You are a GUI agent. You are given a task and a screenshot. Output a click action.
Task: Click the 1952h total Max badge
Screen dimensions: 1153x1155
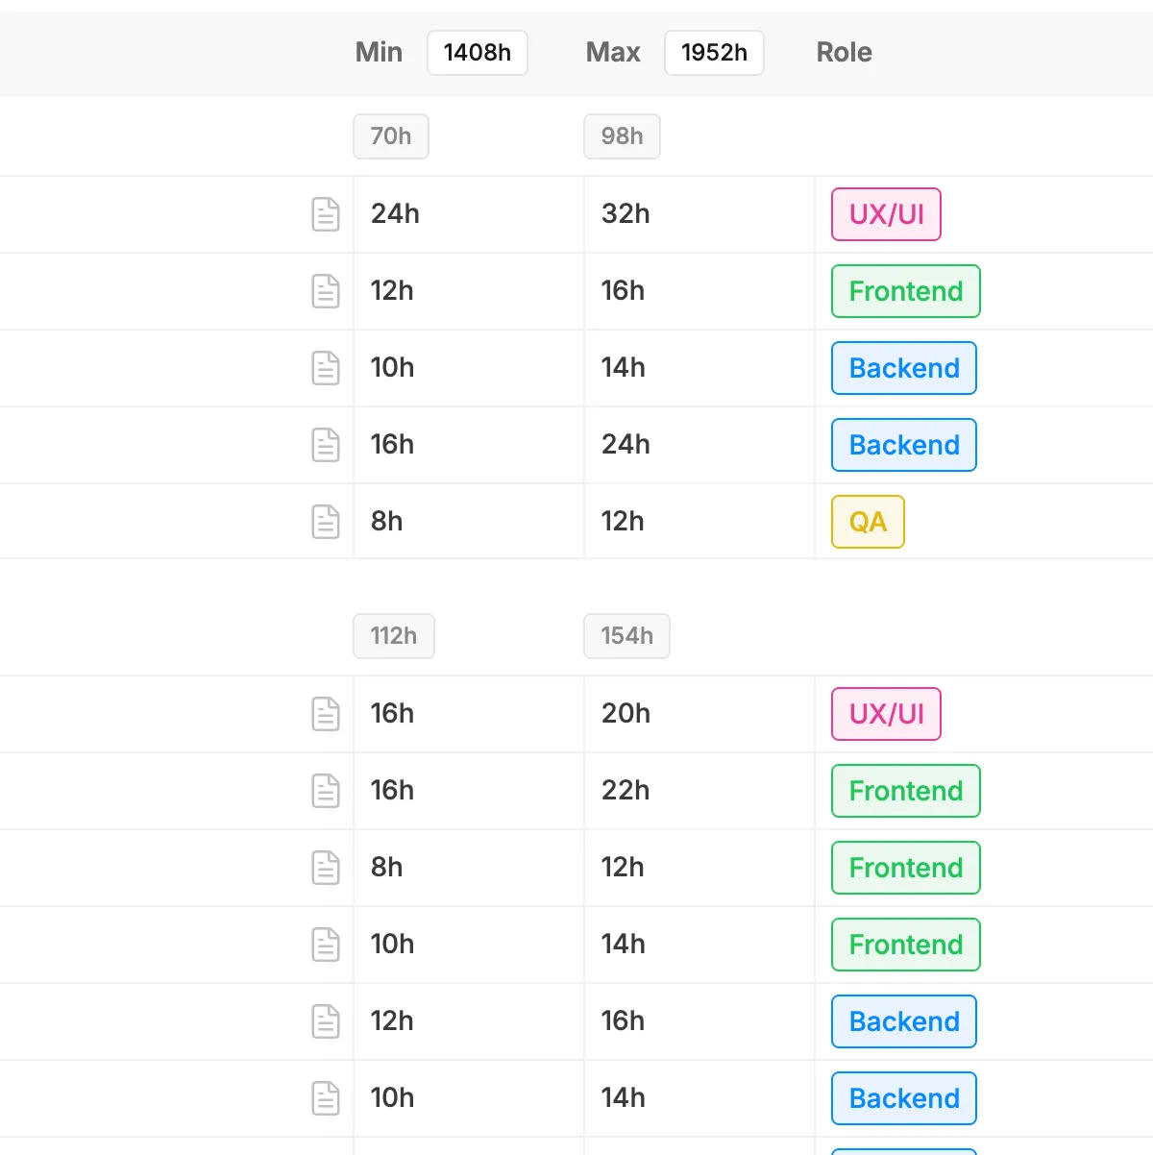pyautogui.click(x=714, y=53)
